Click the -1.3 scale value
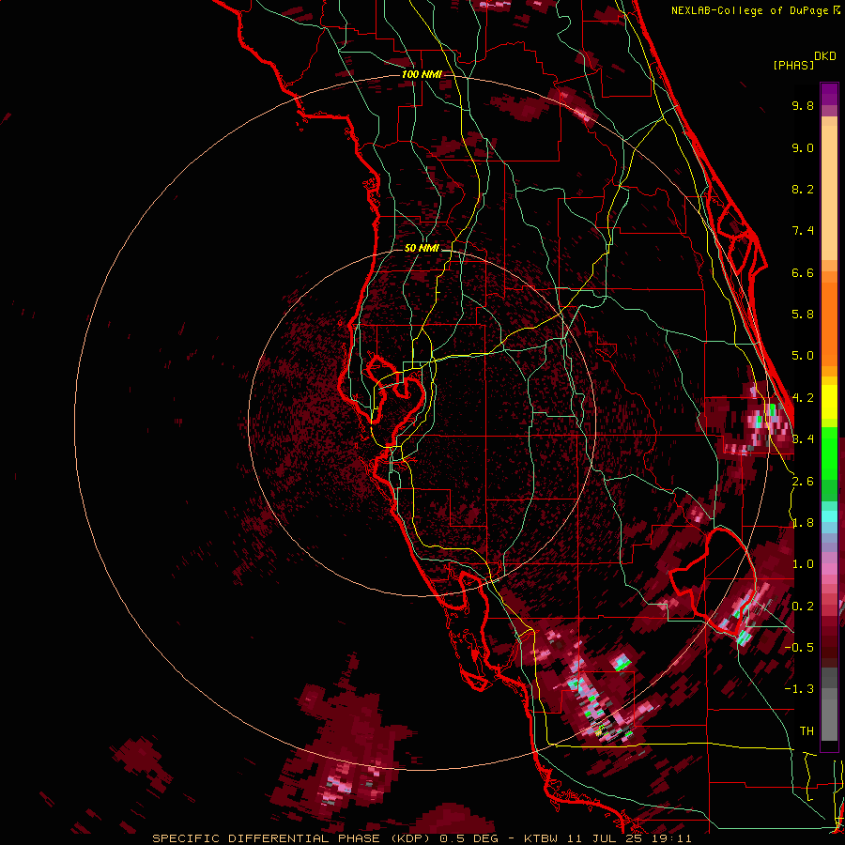The image size is (845, 845). 799,689
